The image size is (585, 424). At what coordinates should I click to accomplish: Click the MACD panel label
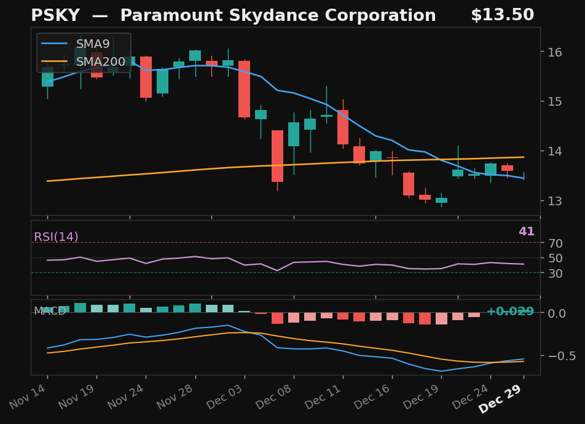(50, 311)
